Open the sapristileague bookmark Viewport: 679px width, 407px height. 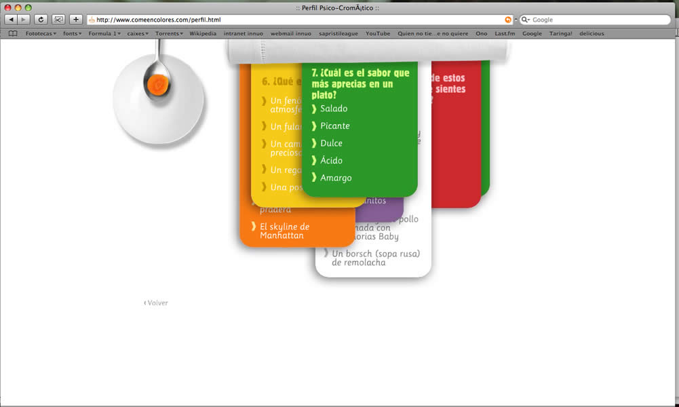click(x=338, y=33)
